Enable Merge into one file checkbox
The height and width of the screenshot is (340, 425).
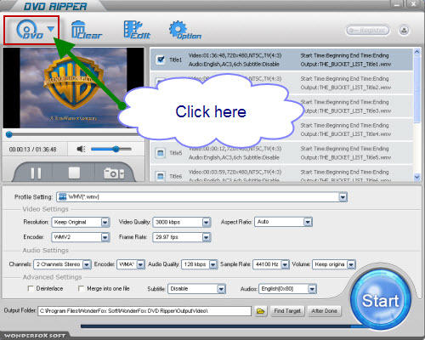coord(81,288)
